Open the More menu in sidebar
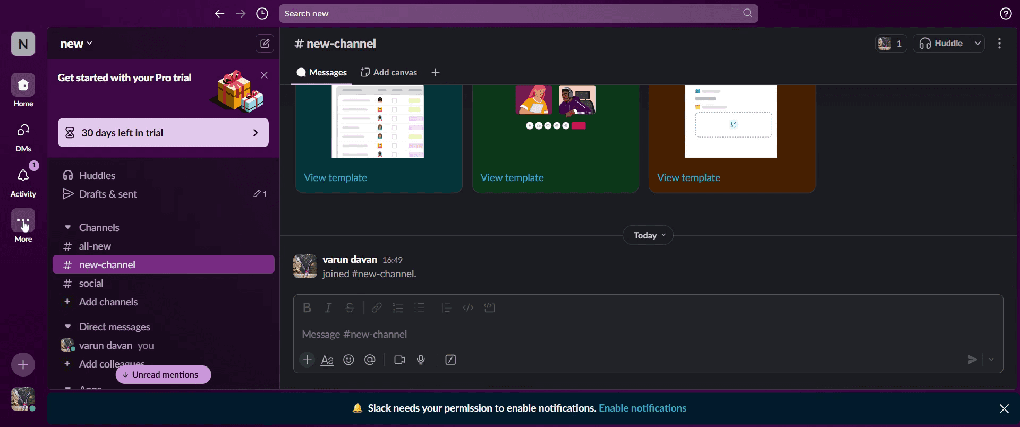 click(23, 226)
